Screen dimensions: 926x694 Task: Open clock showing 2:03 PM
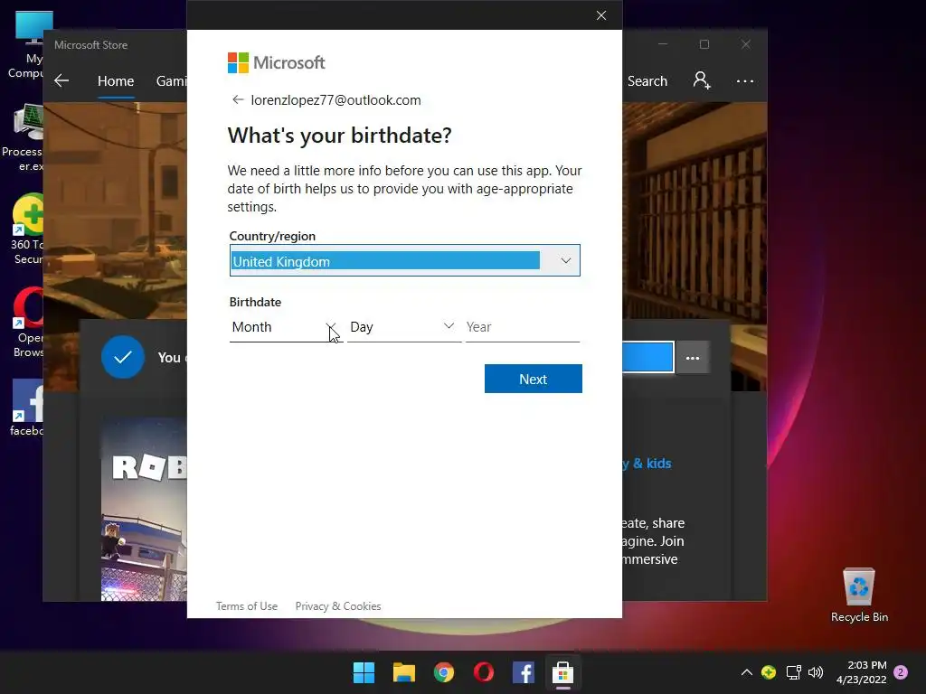pos(862,672)
